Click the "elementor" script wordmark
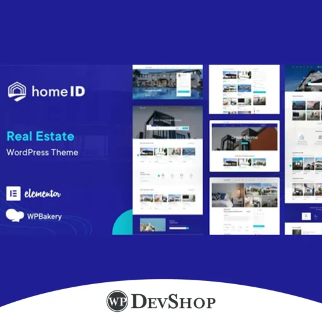This screenshot has height=322, width=322. click(42, 194)
